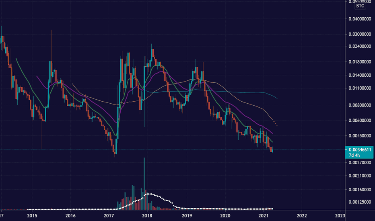375x221 pixels.
Task: Click the 2022 time axis label
Action: click(x=302, y=216)
